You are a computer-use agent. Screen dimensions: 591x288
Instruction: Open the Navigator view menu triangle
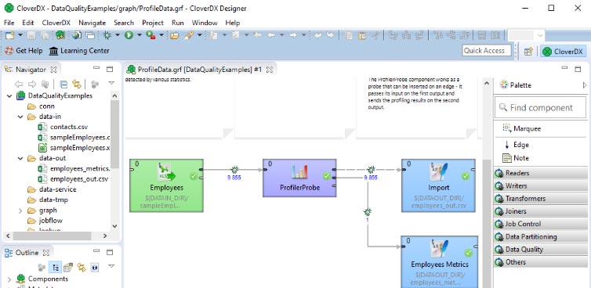tap(111, 83)
